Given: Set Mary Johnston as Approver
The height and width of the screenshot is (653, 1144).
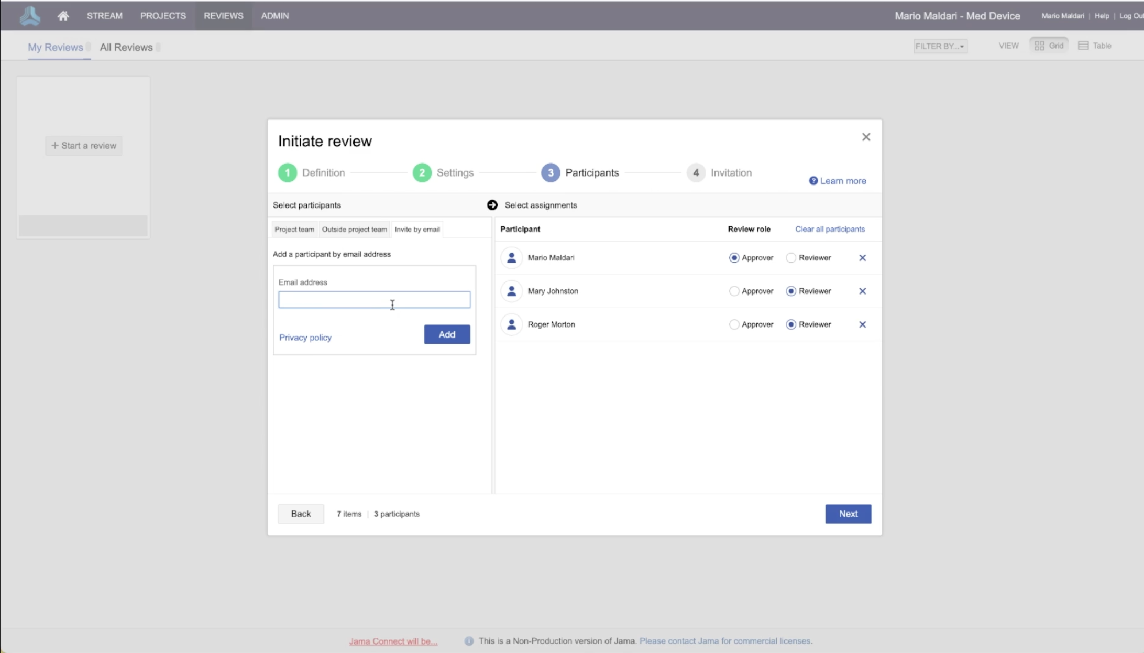Looking at the screenshot, I should 734,291.
